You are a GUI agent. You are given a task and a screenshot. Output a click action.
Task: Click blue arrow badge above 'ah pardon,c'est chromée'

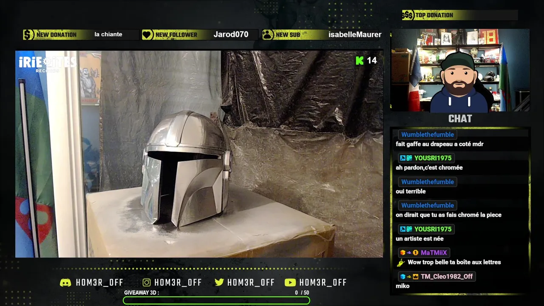(402, 158)
